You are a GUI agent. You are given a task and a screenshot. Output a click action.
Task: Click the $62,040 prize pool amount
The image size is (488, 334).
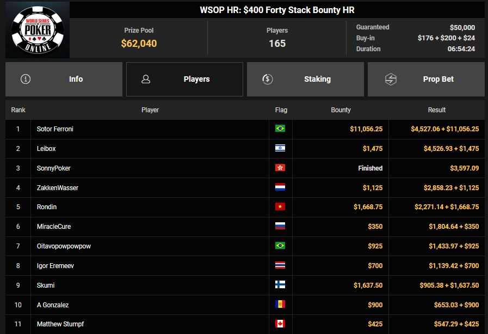point(139,44)
